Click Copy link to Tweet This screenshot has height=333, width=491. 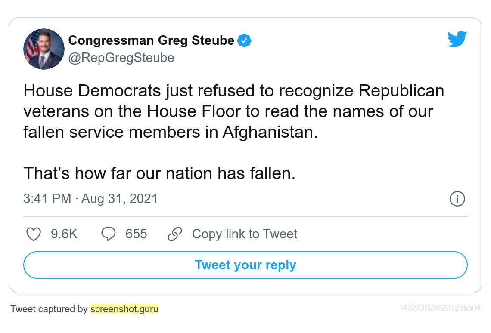[245, 234]
